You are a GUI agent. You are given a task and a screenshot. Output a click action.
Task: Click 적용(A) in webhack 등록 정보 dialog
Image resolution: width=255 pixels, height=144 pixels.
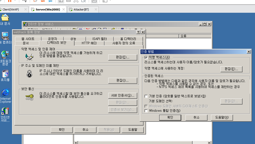point(109,130)
